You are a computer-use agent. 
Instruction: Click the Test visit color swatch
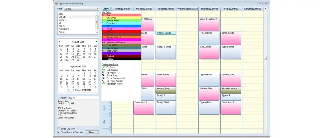coord(122,15)
